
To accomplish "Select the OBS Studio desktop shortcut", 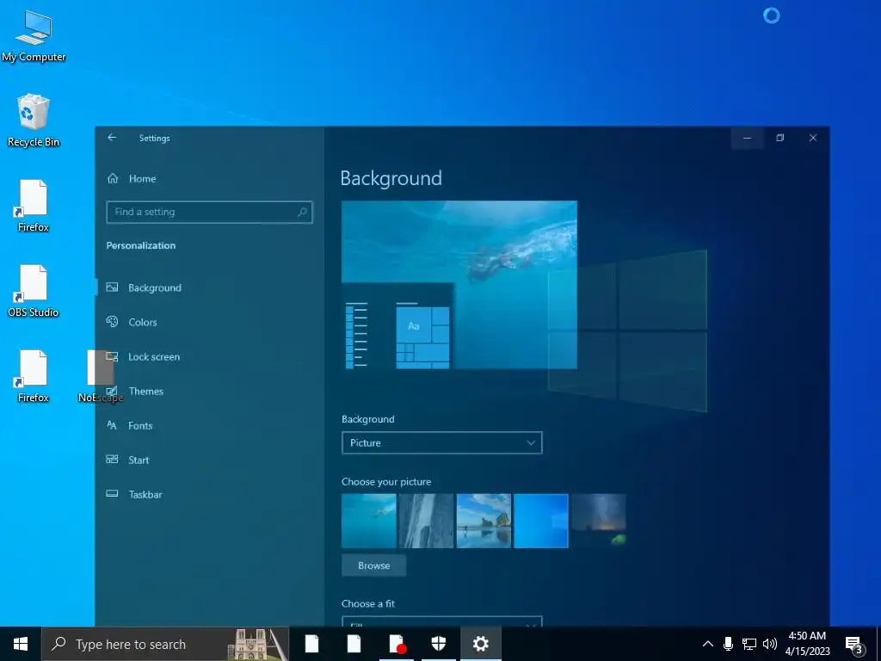I will tap(34, 291).
